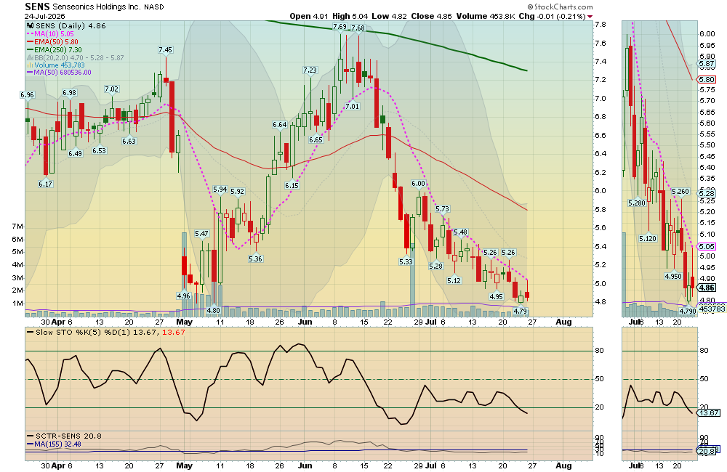The width and height of the screenshot is (727, 472).
Task: Click the SCTR-SENS 20.8 indicator label
Action: coord(65,436)
